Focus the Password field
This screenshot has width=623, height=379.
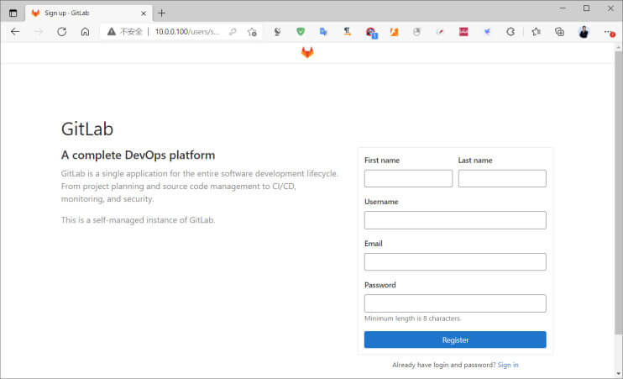455,303
